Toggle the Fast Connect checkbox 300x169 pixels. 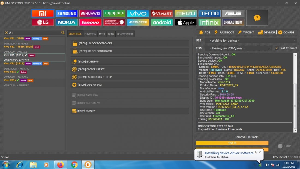coord(277,48)
